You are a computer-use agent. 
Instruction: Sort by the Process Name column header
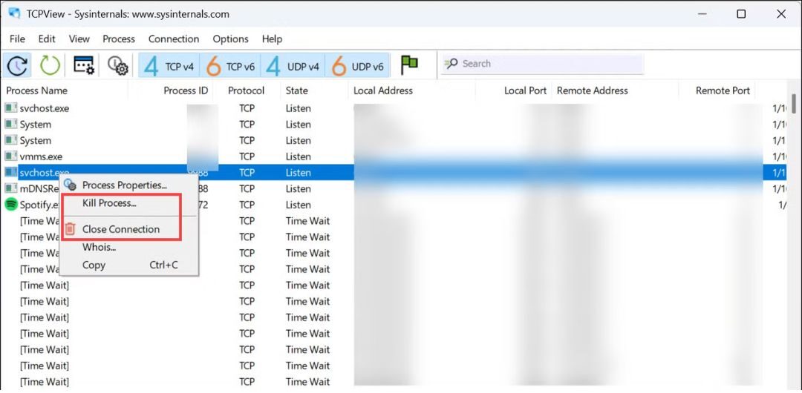point(37,90)
